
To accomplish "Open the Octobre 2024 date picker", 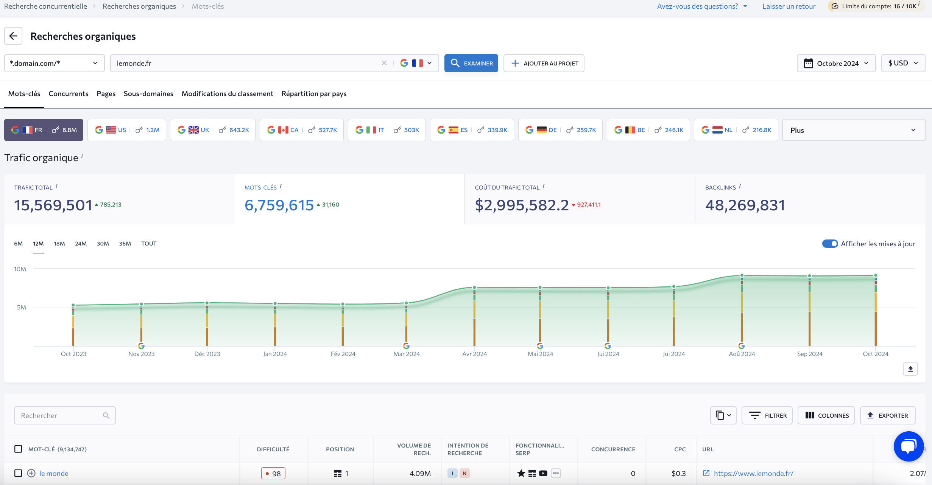I will (836, 63).
